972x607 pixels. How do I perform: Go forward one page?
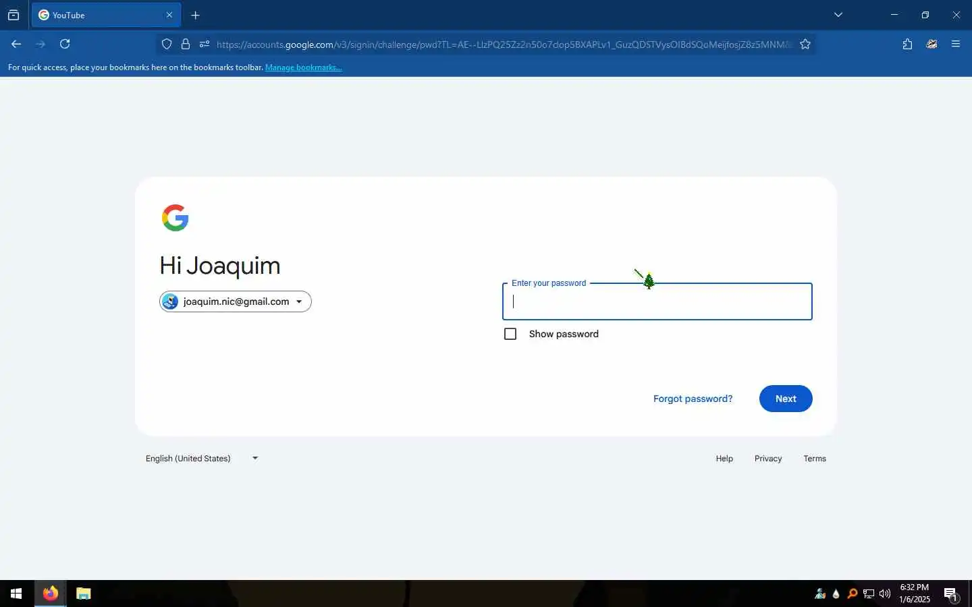pos(40,44)
